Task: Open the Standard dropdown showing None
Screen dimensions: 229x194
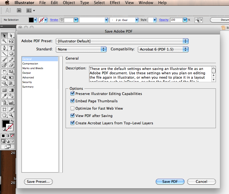Action: (x=81, y=49)
